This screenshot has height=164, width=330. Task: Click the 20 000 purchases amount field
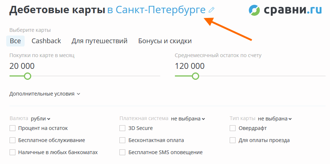pos(22,66)
